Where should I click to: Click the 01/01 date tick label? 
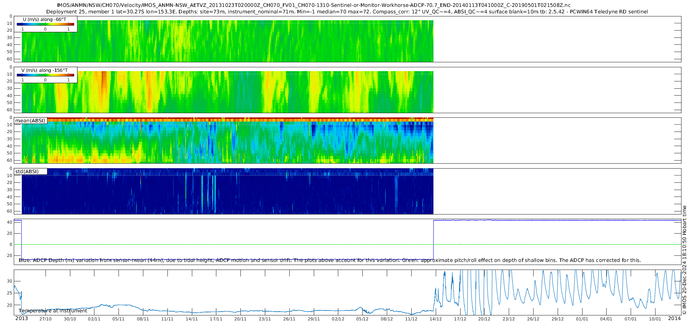[x=582, y=319]
